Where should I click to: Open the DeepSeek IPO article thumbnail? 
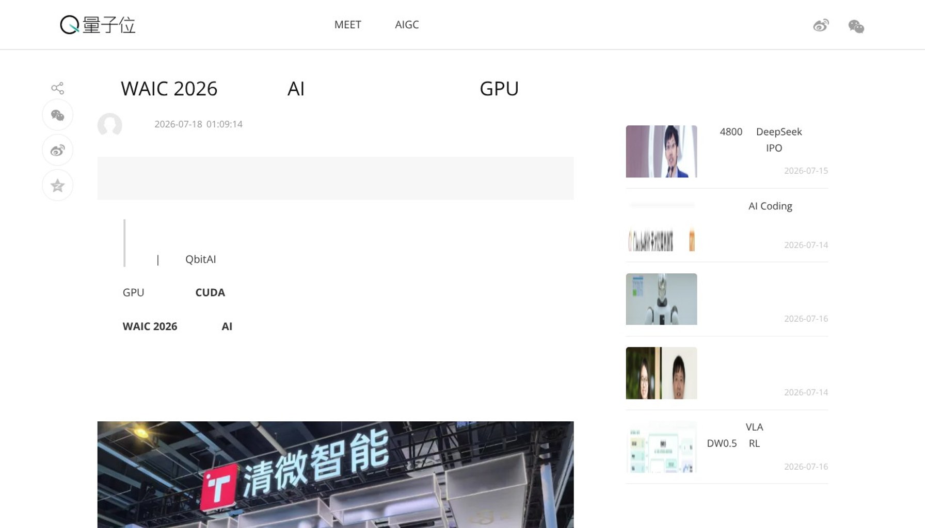661,151
